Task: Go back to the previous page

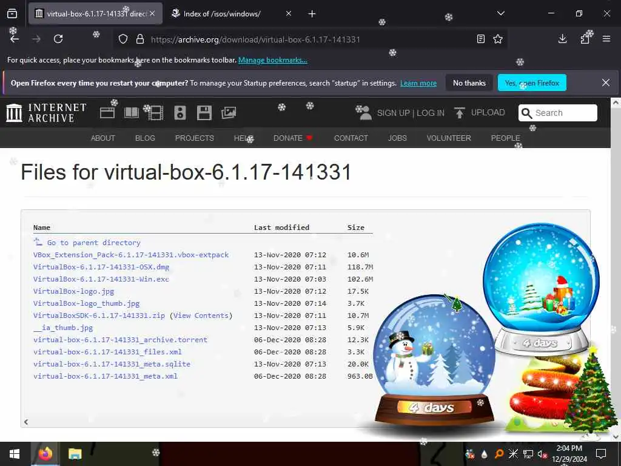Action: (x=15, y=39)
